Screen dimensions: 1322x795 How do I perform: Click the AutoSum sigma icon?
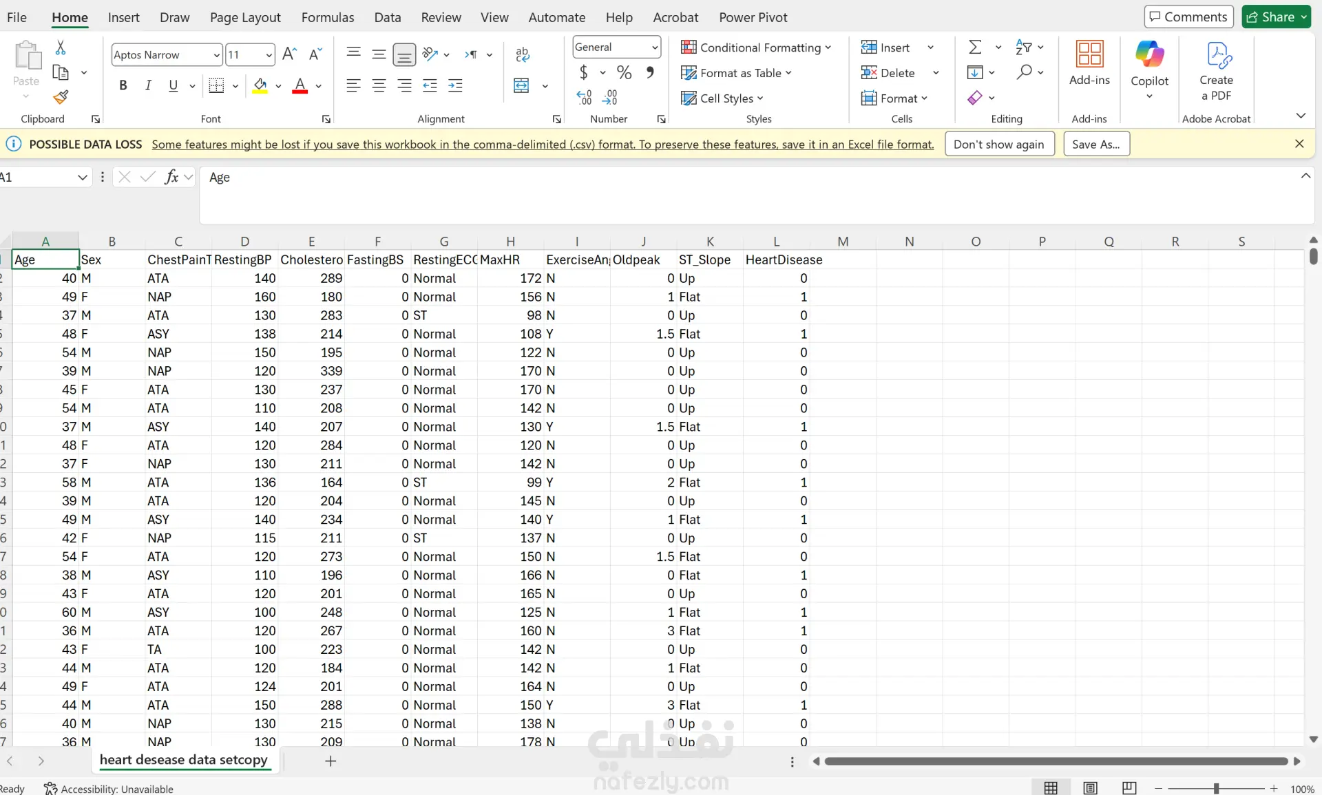(x=975, y=47)
